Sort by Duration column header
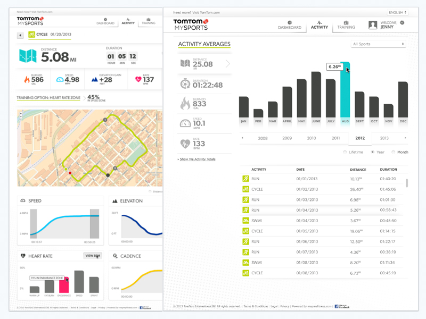Screen dimensions: 426x319 [x=389, y=169]
